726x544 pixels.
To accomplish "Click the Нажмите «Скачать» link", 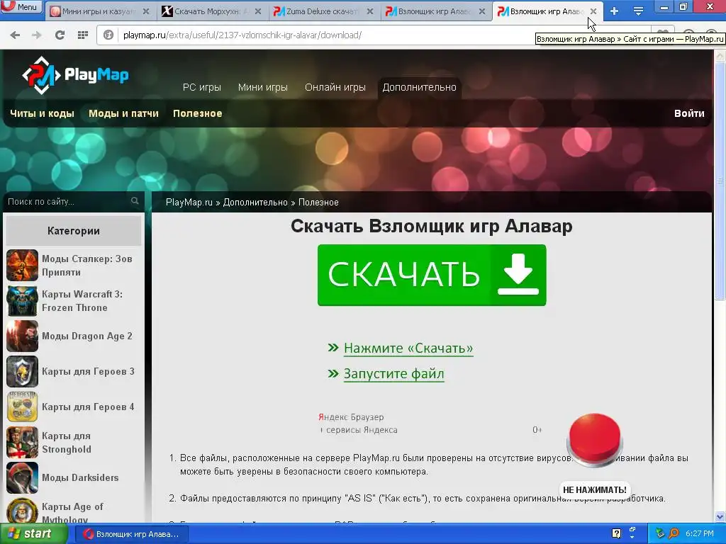I will click(x=408, y=348).
